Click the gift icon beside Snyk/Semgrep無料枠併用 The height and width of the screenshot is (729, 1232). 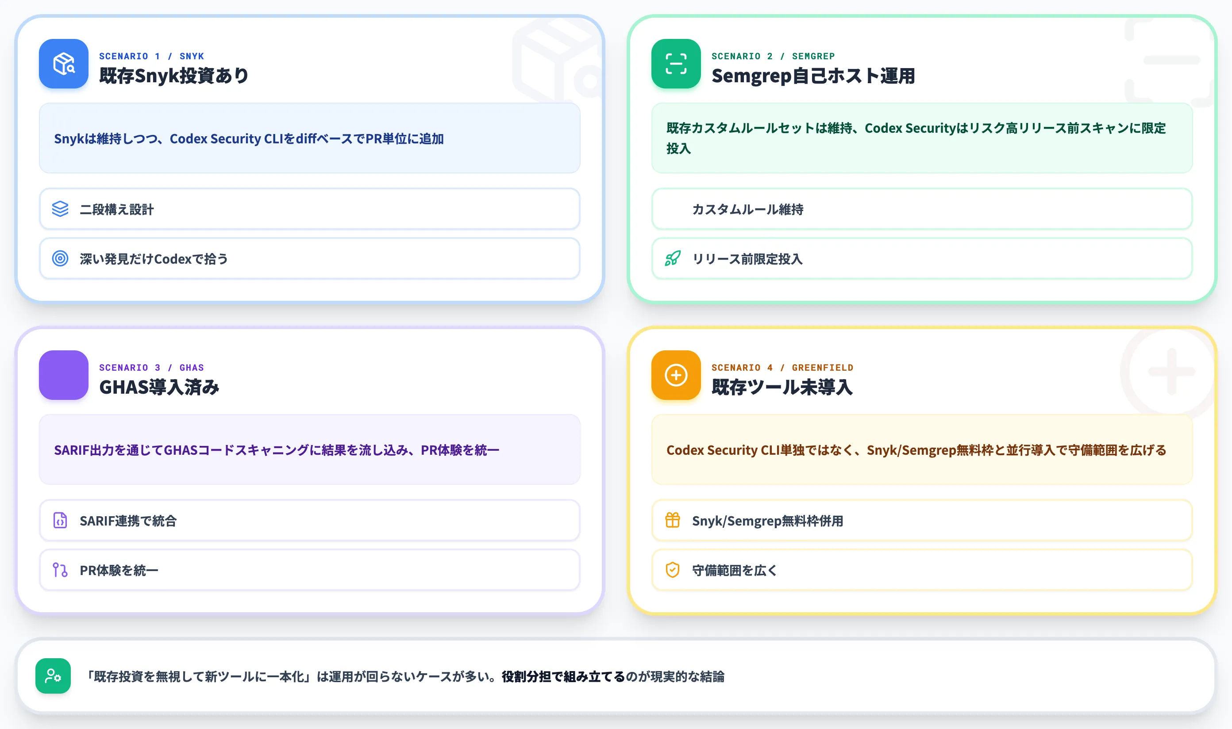tap(673, 520)
